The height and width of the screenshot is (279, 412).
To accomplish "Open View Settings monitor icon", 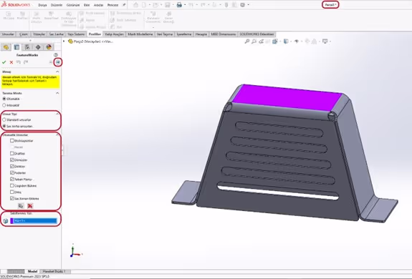I will [325, 41].
